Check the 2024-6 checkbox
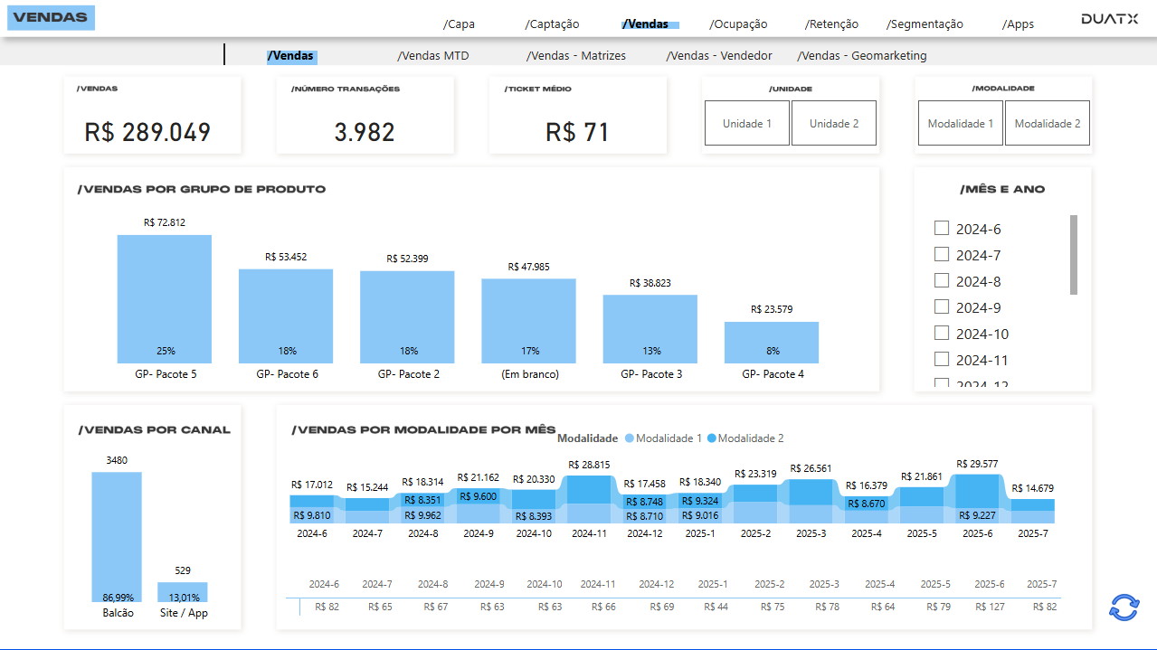 tap(941, 228)
